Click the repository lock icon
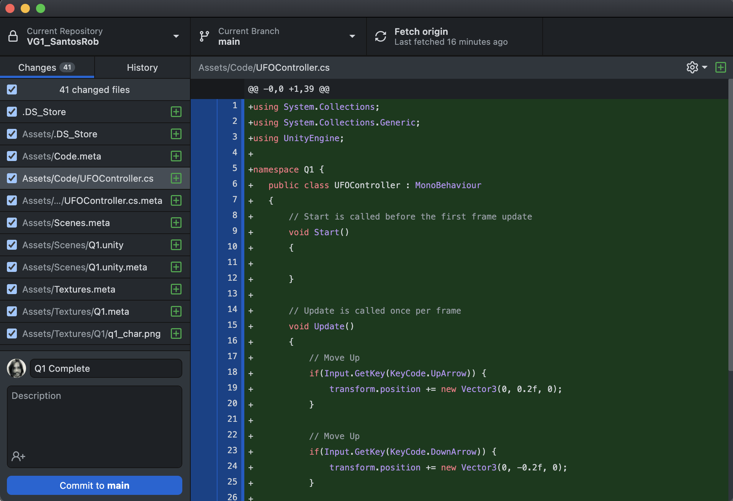 pos(13,36)
